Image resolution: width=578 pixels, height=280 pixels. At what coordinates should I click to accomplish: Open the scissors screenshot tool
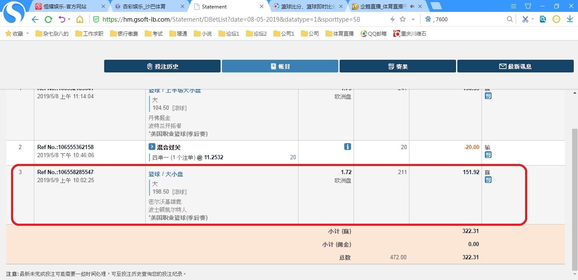[x=525, y=19]
